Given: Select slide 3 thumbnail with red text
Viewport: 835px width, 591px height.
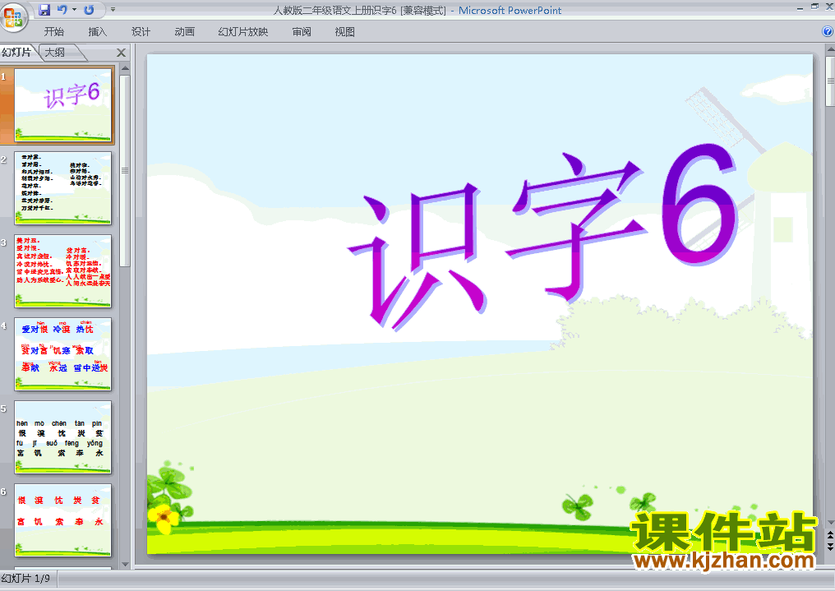Looking at the screenshot, I should (x=62, y=271).
